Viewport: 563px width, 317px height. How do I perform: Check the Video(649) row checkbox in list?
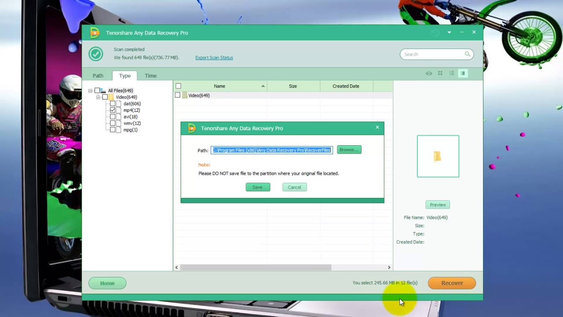(178, 95)
